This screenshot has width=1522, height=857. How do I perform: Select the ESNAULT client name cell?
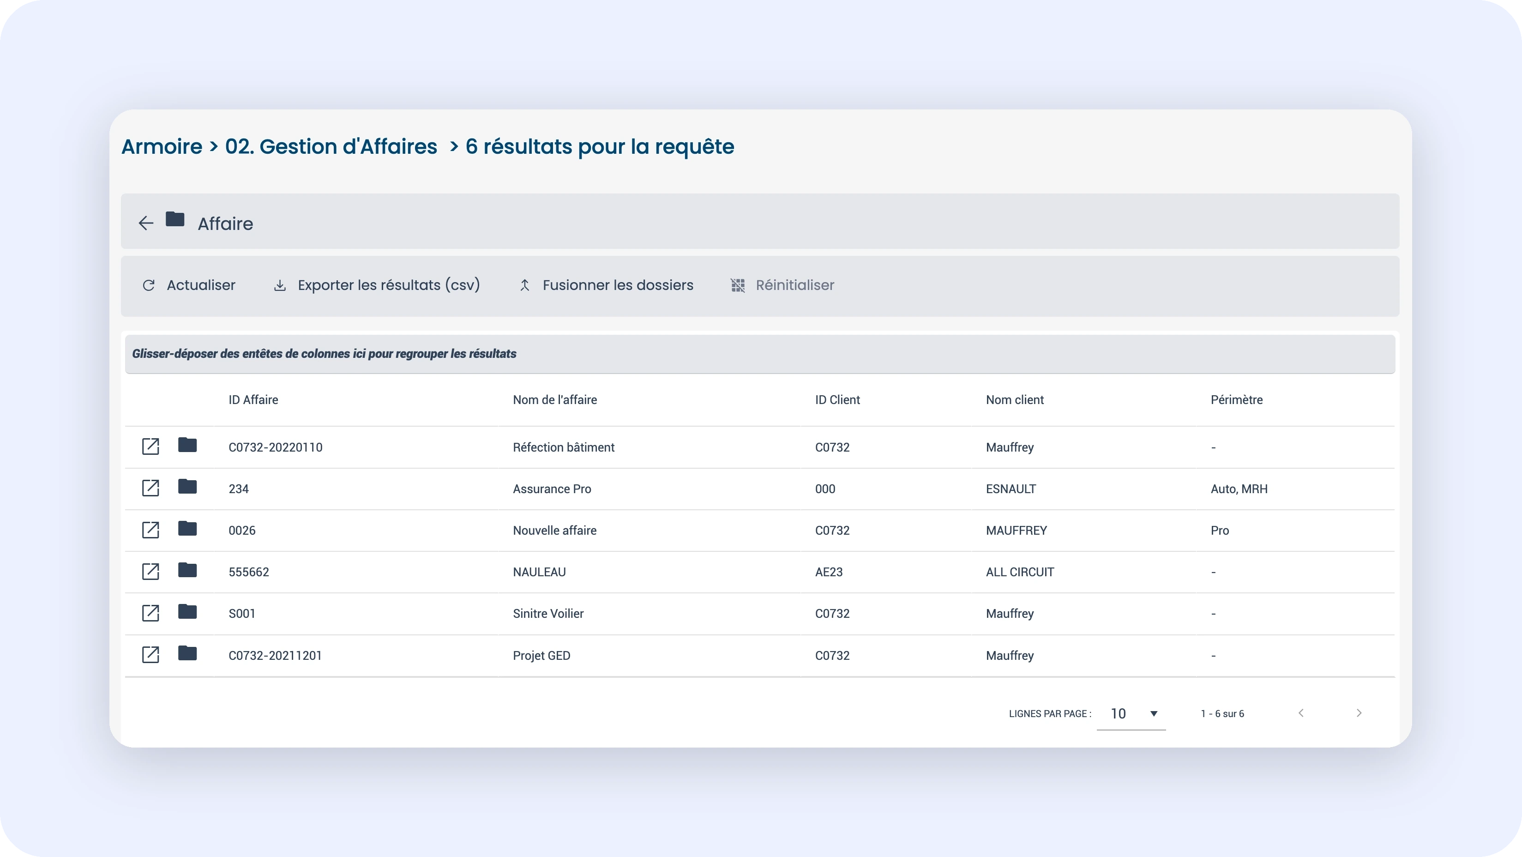[x=1011, y=489]
